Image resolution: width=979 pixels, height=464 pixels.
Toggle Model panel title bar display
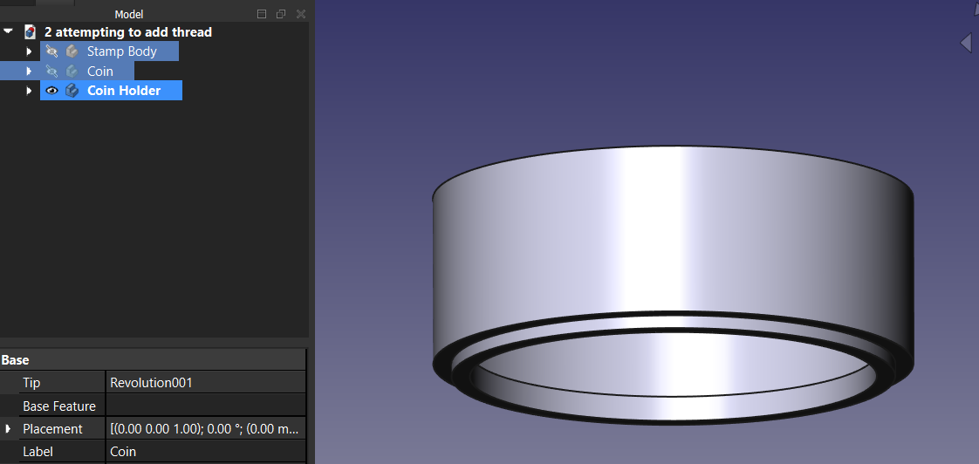[x=262, y=14]
